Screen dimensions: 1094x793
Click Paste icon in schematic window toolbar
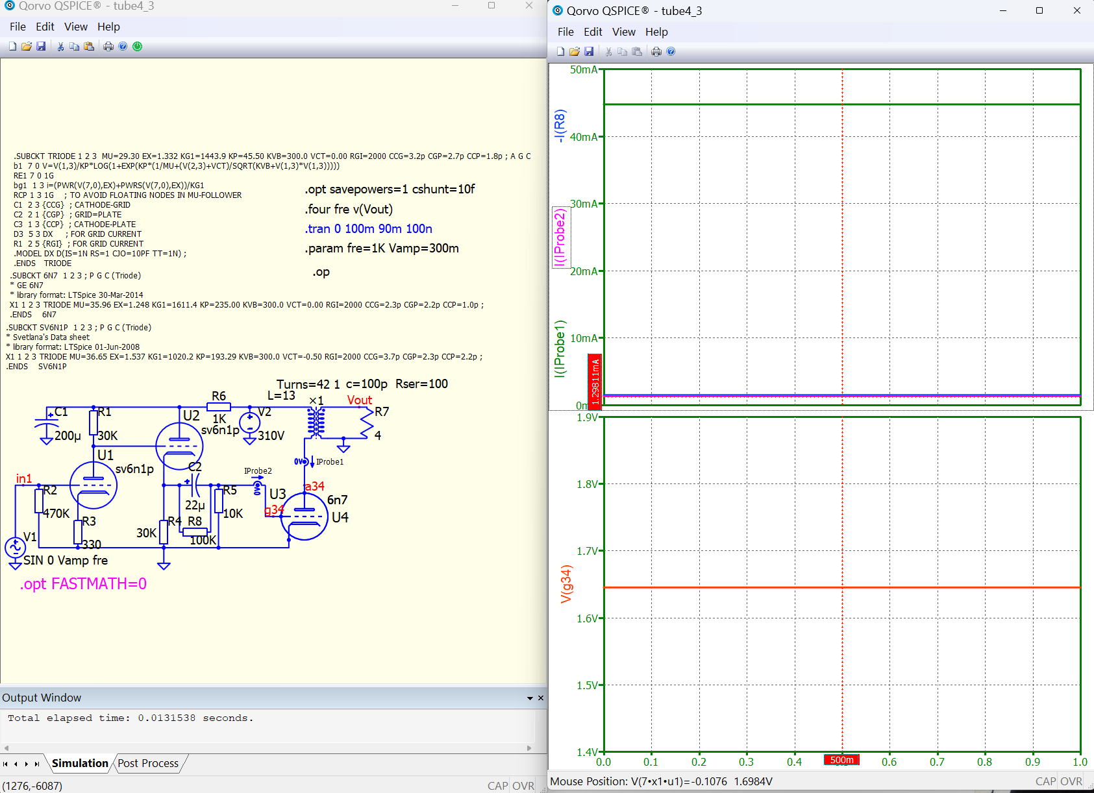pos(89,47)
